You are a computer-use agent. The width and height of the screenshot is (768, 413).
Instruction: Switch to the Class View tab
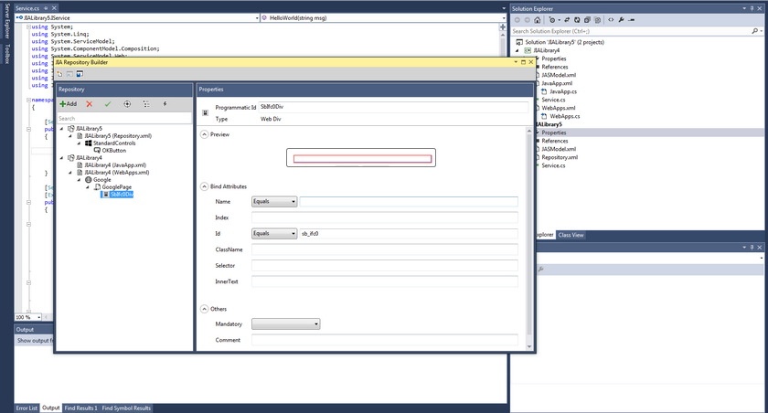(x=571, y=235)
